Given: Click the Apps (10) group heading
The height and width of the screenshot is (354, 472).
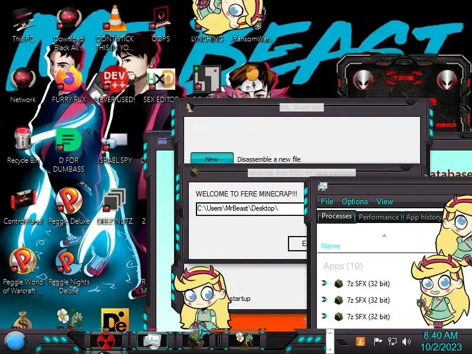Looking at the screenshot, I should click(x=343, y=266).
